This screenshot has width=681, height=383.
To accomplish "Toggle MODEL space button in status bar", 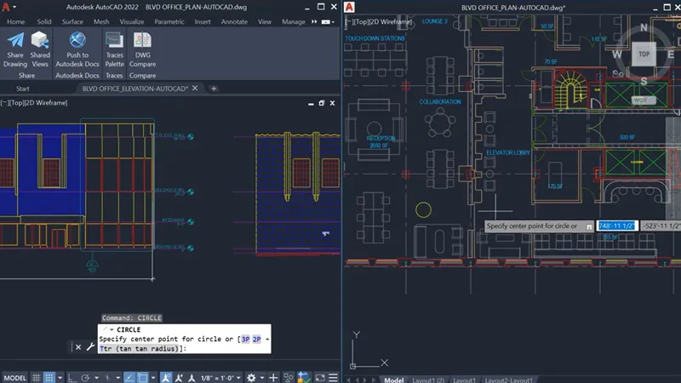I will click(14, 378).
